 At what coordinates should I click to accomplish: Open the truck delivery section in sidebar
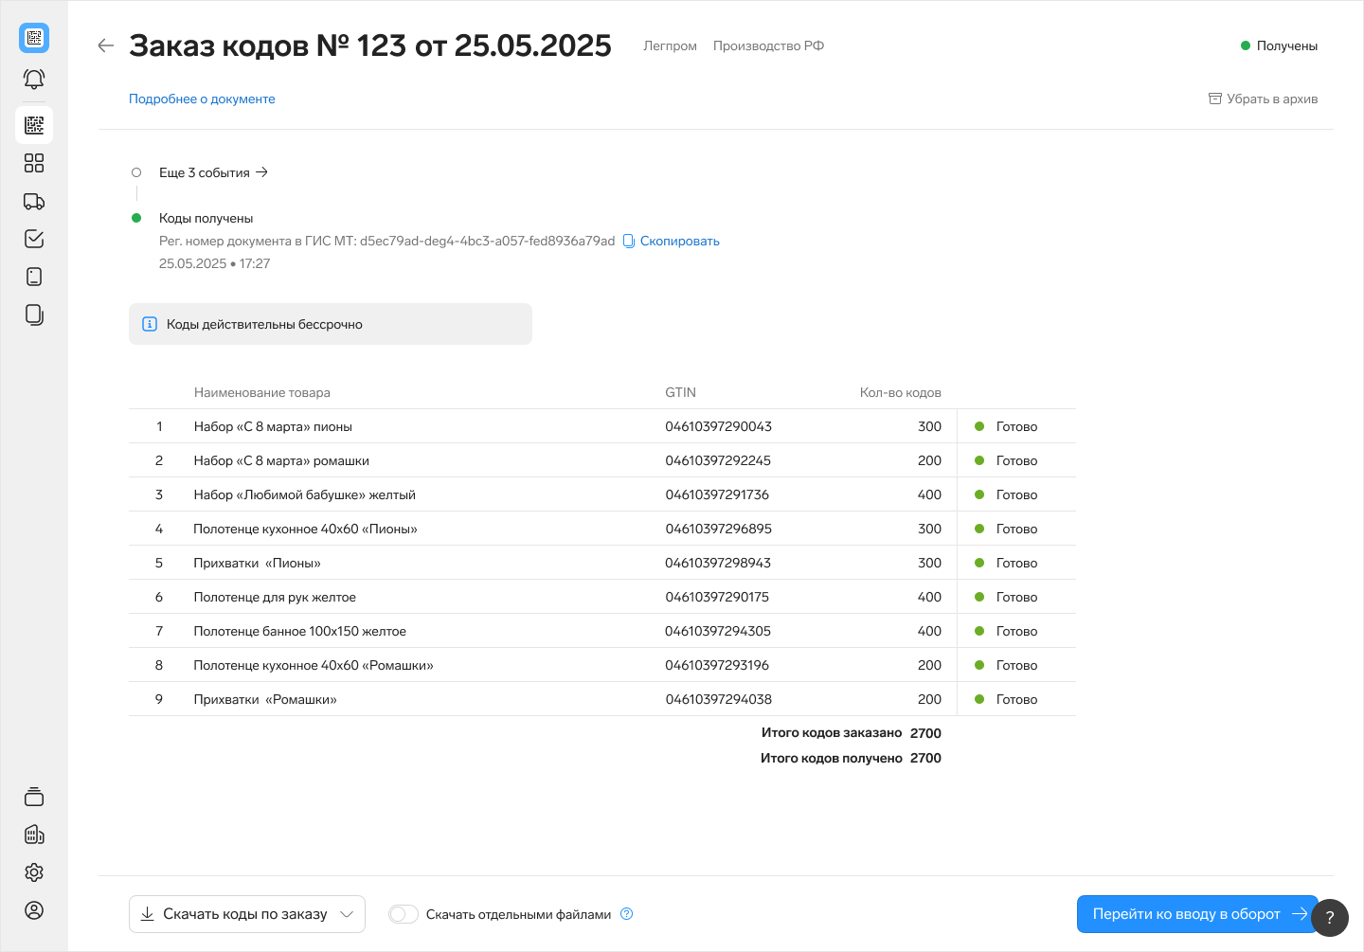(x=34, y=201)
